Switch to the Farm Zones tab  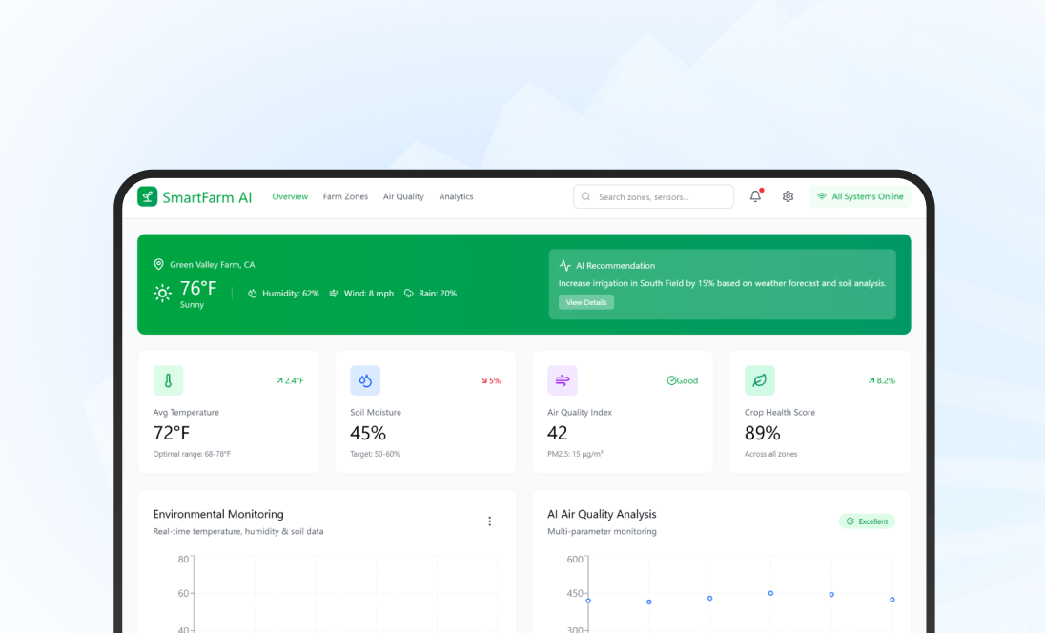pyautogui.click(x=345, y=196)
